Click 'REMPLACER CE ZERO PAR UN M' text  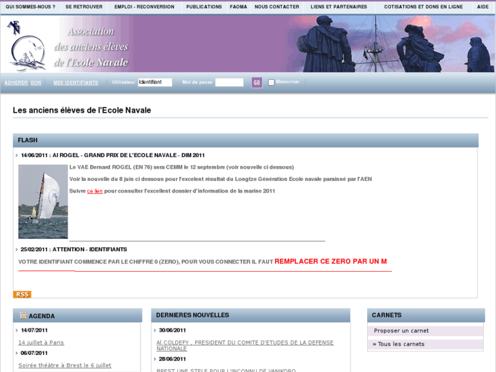coord(331,261)
